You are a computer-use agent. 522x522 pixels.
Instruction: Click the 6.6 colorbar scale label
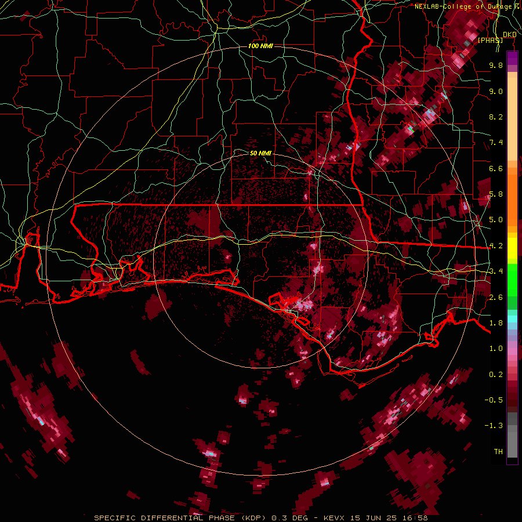coord(496,169)
